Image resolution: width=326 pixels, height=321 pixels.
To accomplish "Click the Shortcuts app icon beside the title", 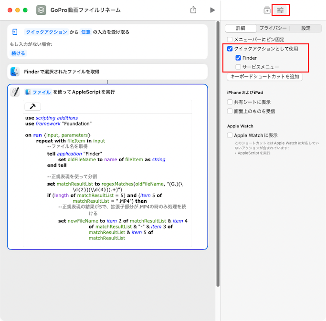I will coord(42,10).
